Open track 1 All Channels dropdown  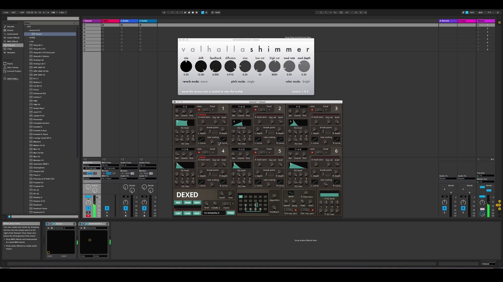[x=91, y=168]
